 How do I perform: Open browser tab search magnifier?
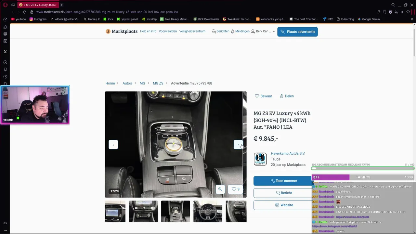tap(393, 5)
